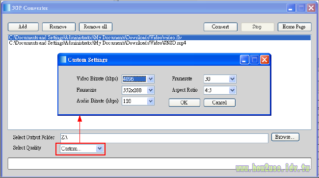Cancel the Custom Settings dialog
319x178 pixels.
[x=220, y=102]
